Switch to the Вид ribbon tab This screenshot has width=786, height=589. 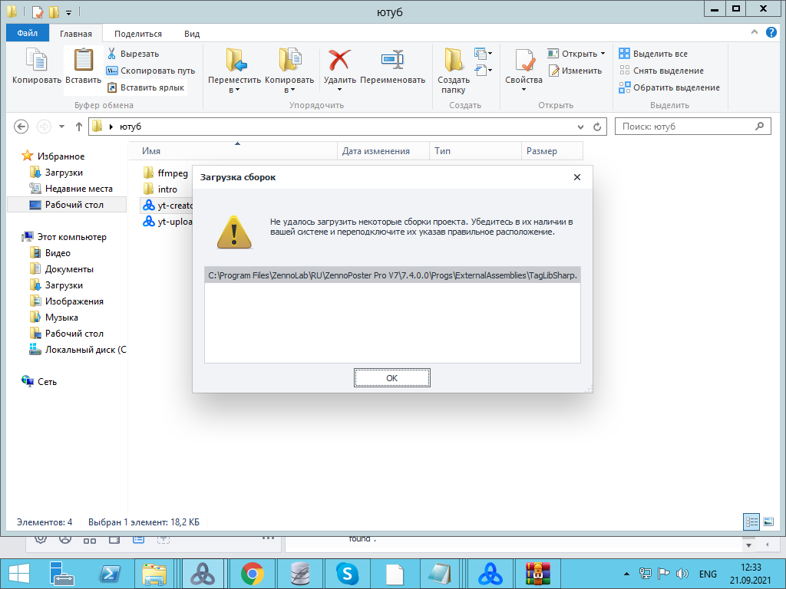(x=191, y=34)
